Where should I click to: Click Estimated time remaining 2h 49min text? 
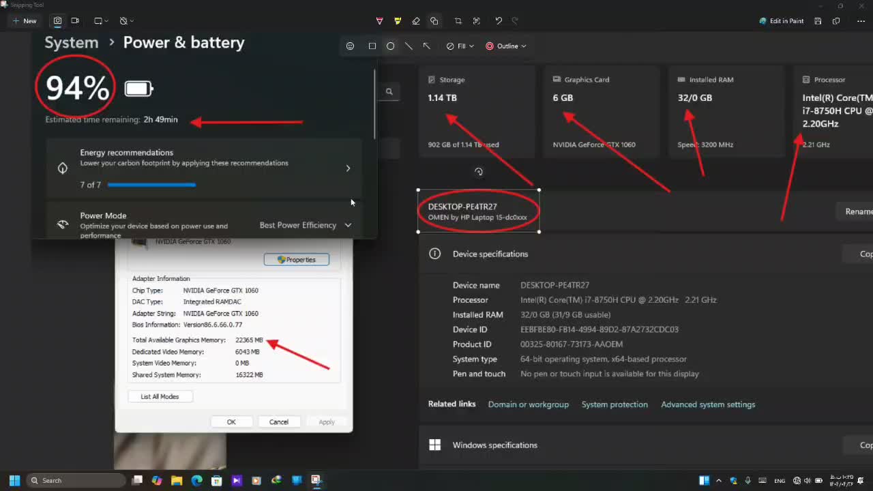coord(111,120)
